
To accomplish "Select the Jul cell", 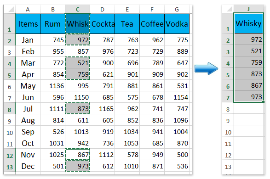I will pos(28,109).
